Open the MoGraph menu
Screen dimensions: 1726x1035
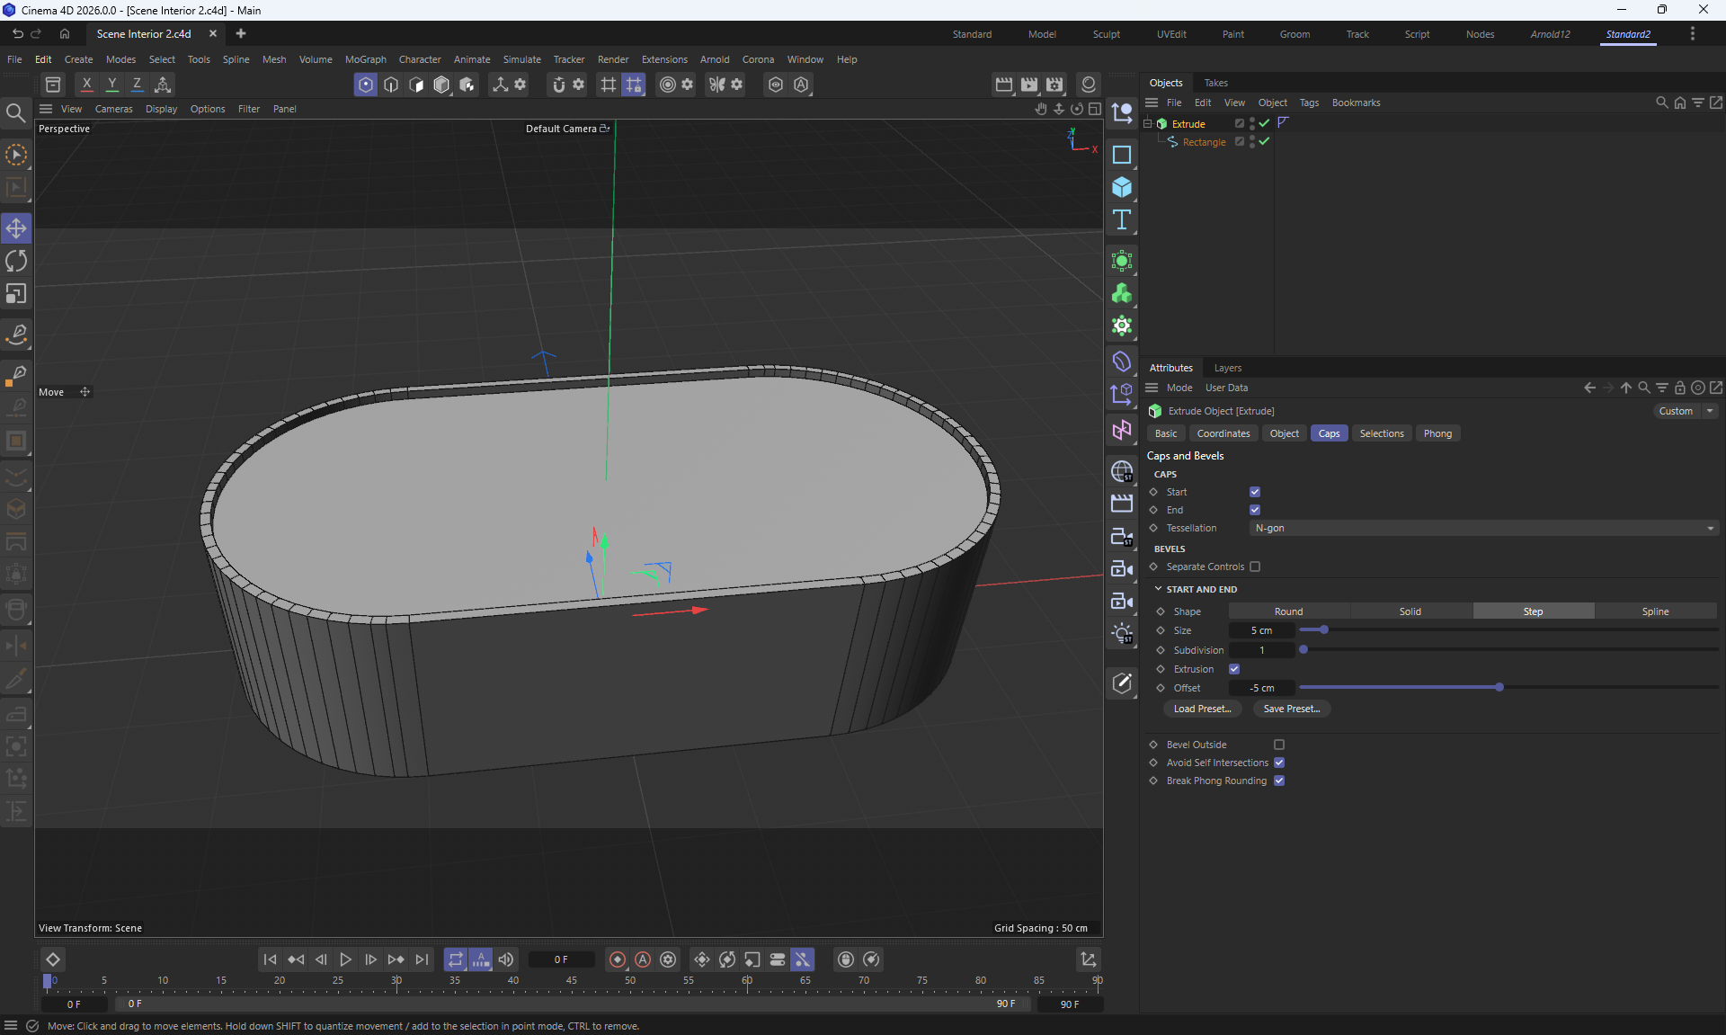(x=365, y=59)
